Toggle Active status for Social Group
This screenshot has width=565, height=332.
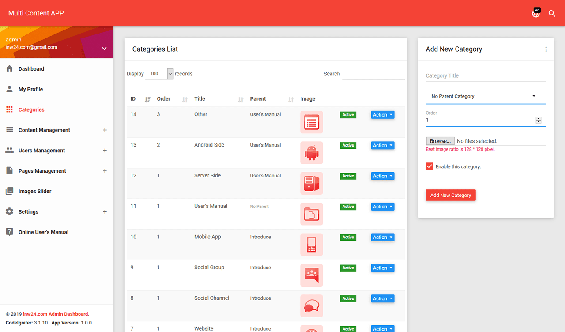(x=348, y=268)
